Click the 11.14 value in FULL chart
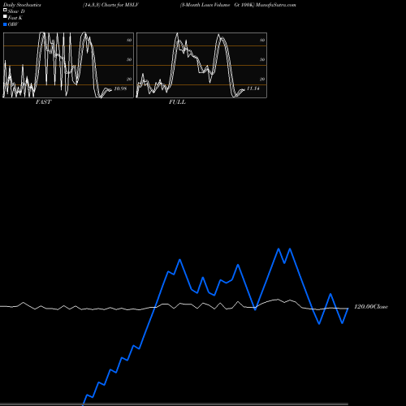Viewport: 406px width, 406px height. pyautogui.click(x=253, y=89)
